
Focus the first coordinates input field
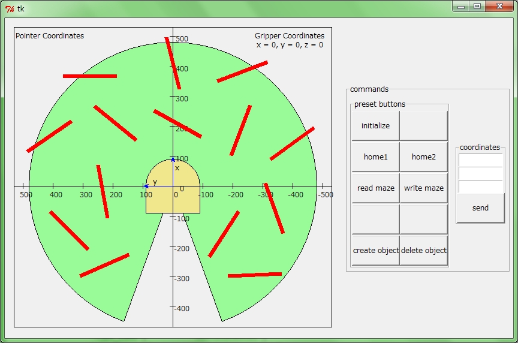point(480,160)
